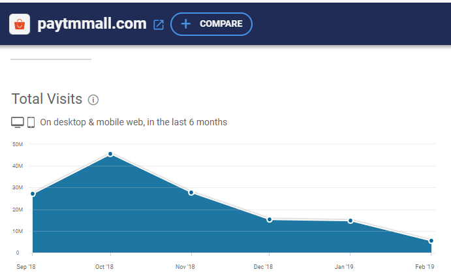
Task: Open the external link icon beside paytmmall.com
Action: (159, 25)
